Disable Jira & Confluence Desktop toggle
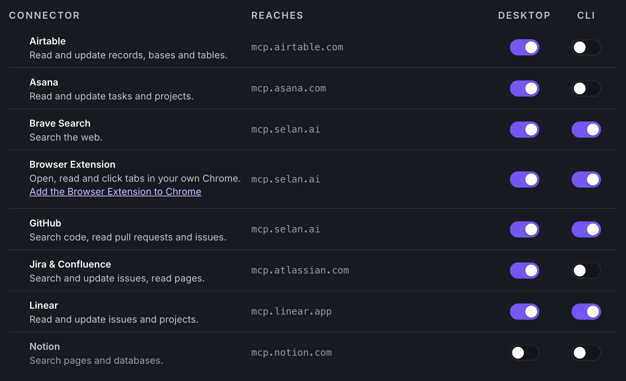This screenshot has height=381, width=626. pyautogui.click(x=524, y=271)
